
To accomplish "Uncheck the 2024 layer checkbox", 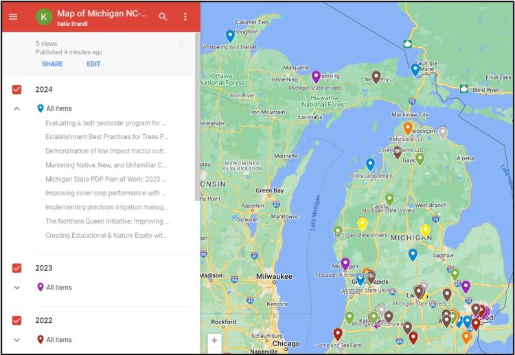I will coord(16,90).
